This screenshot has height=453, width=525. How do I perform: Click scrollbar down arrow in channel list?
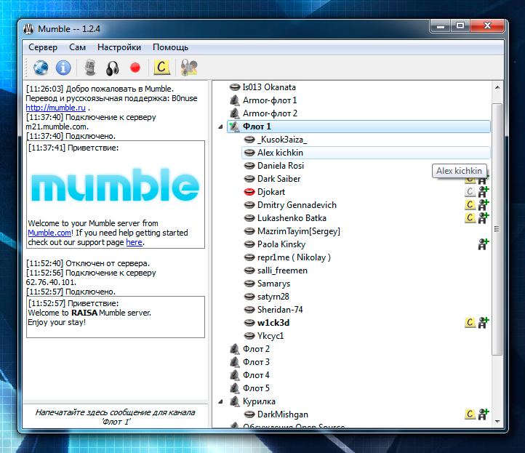pyautogui.click(x=497, y=422)
